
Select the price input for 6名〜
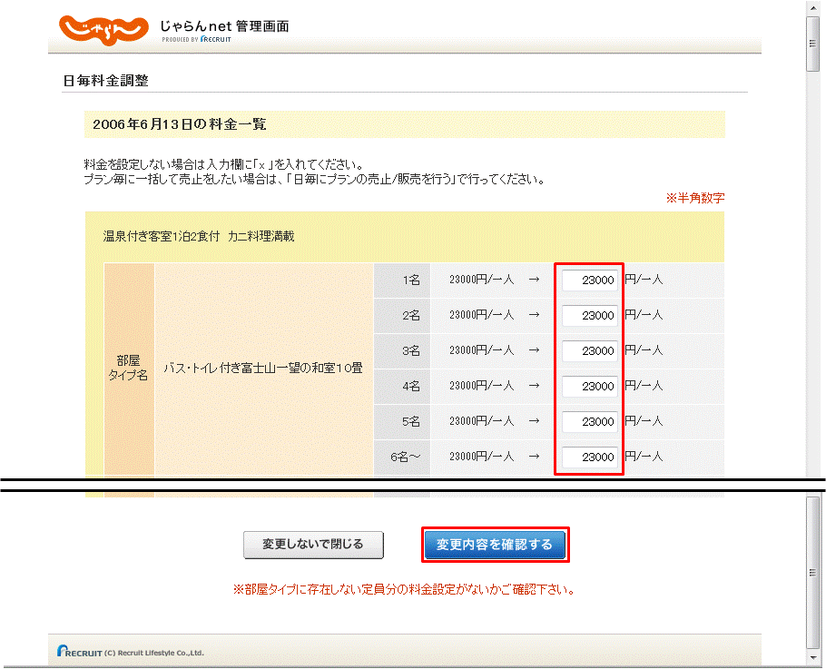(589, 457)
